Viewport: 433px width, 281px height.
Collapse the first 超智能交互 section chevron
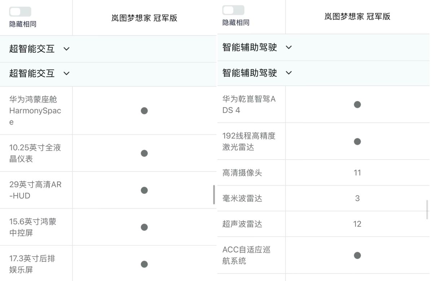[66, 49]
